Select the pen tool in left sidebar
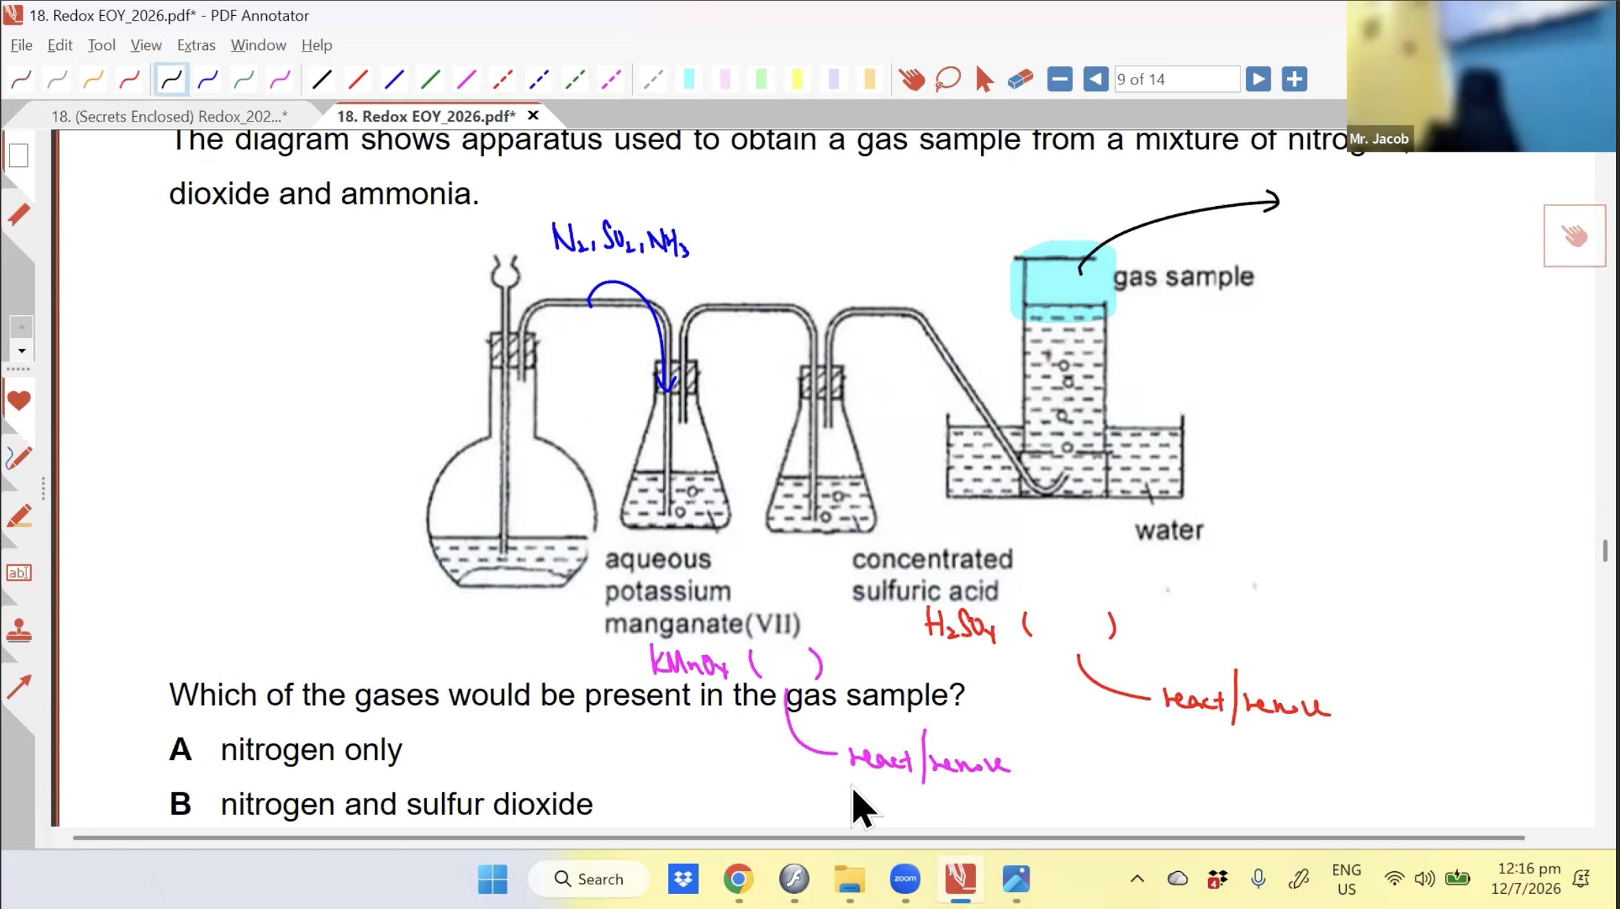This screenshot has height=909, width=1620. click(19, 458)
